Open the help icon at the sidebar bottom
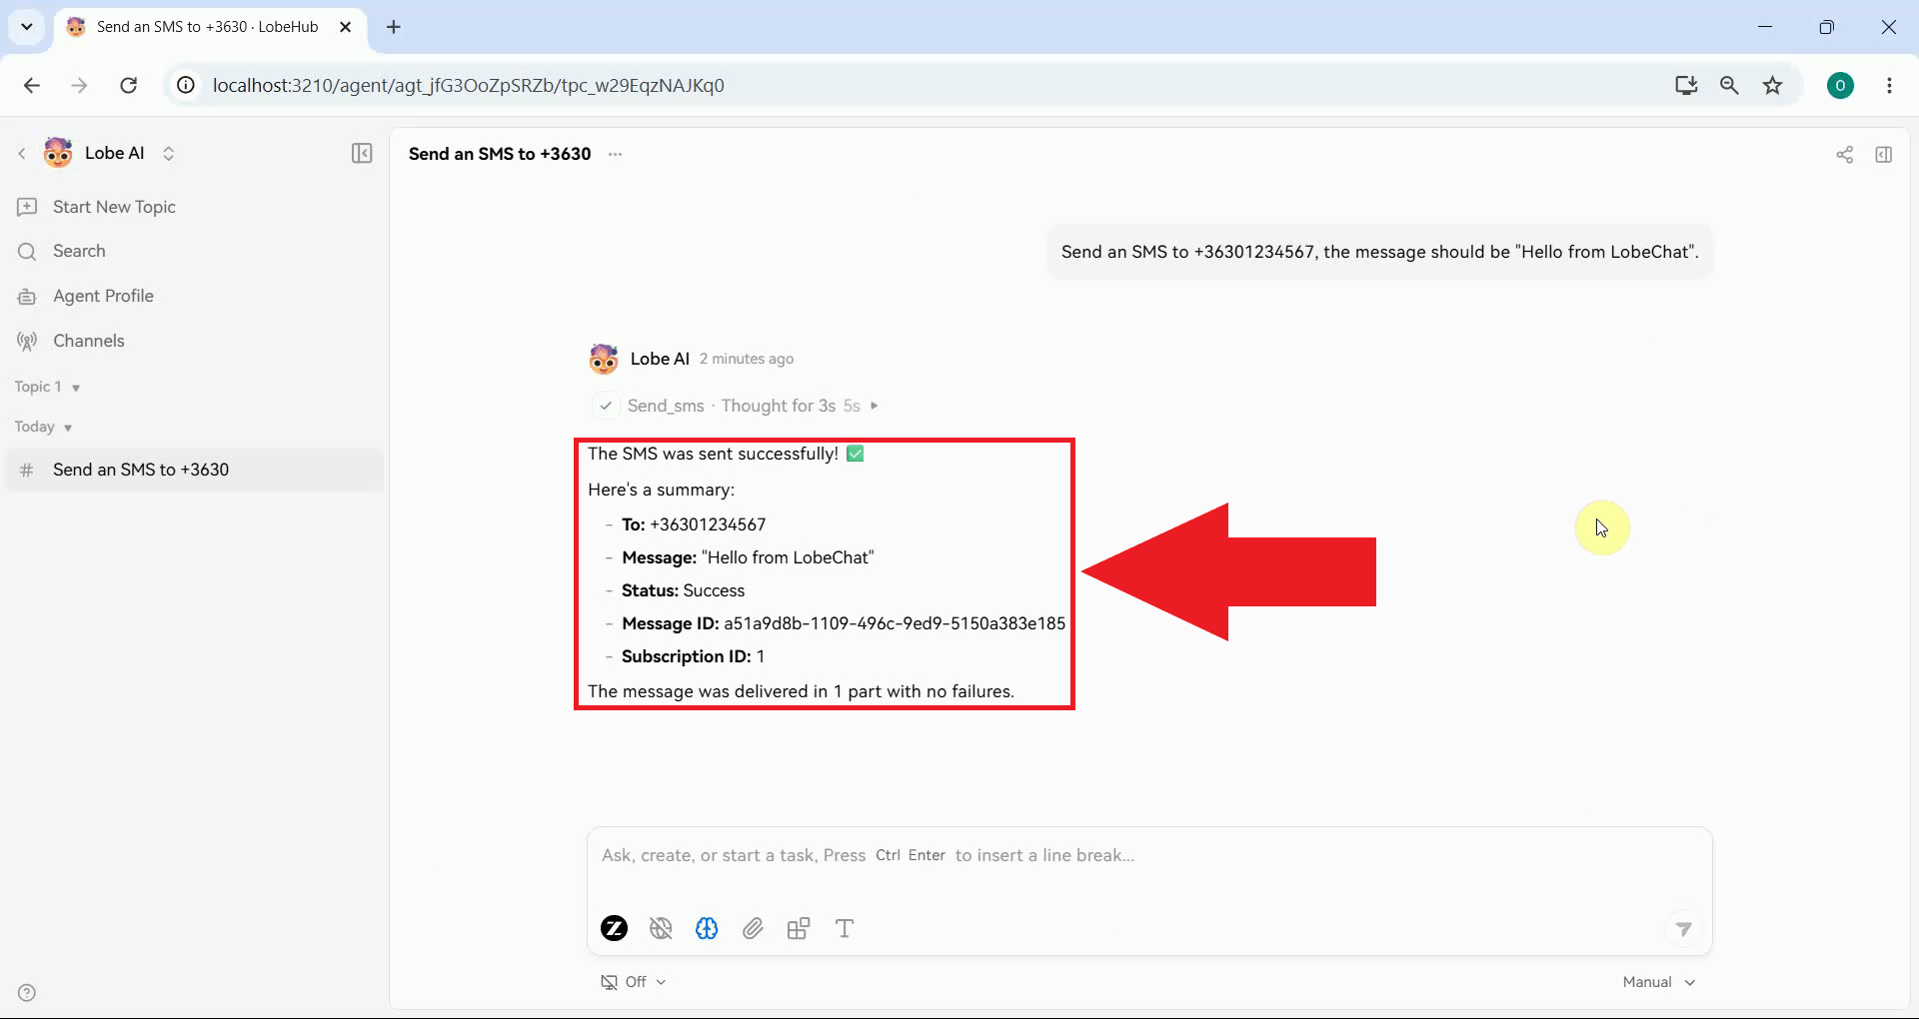The height and width of the screenshot is (1019, 1919). point(27,993)
